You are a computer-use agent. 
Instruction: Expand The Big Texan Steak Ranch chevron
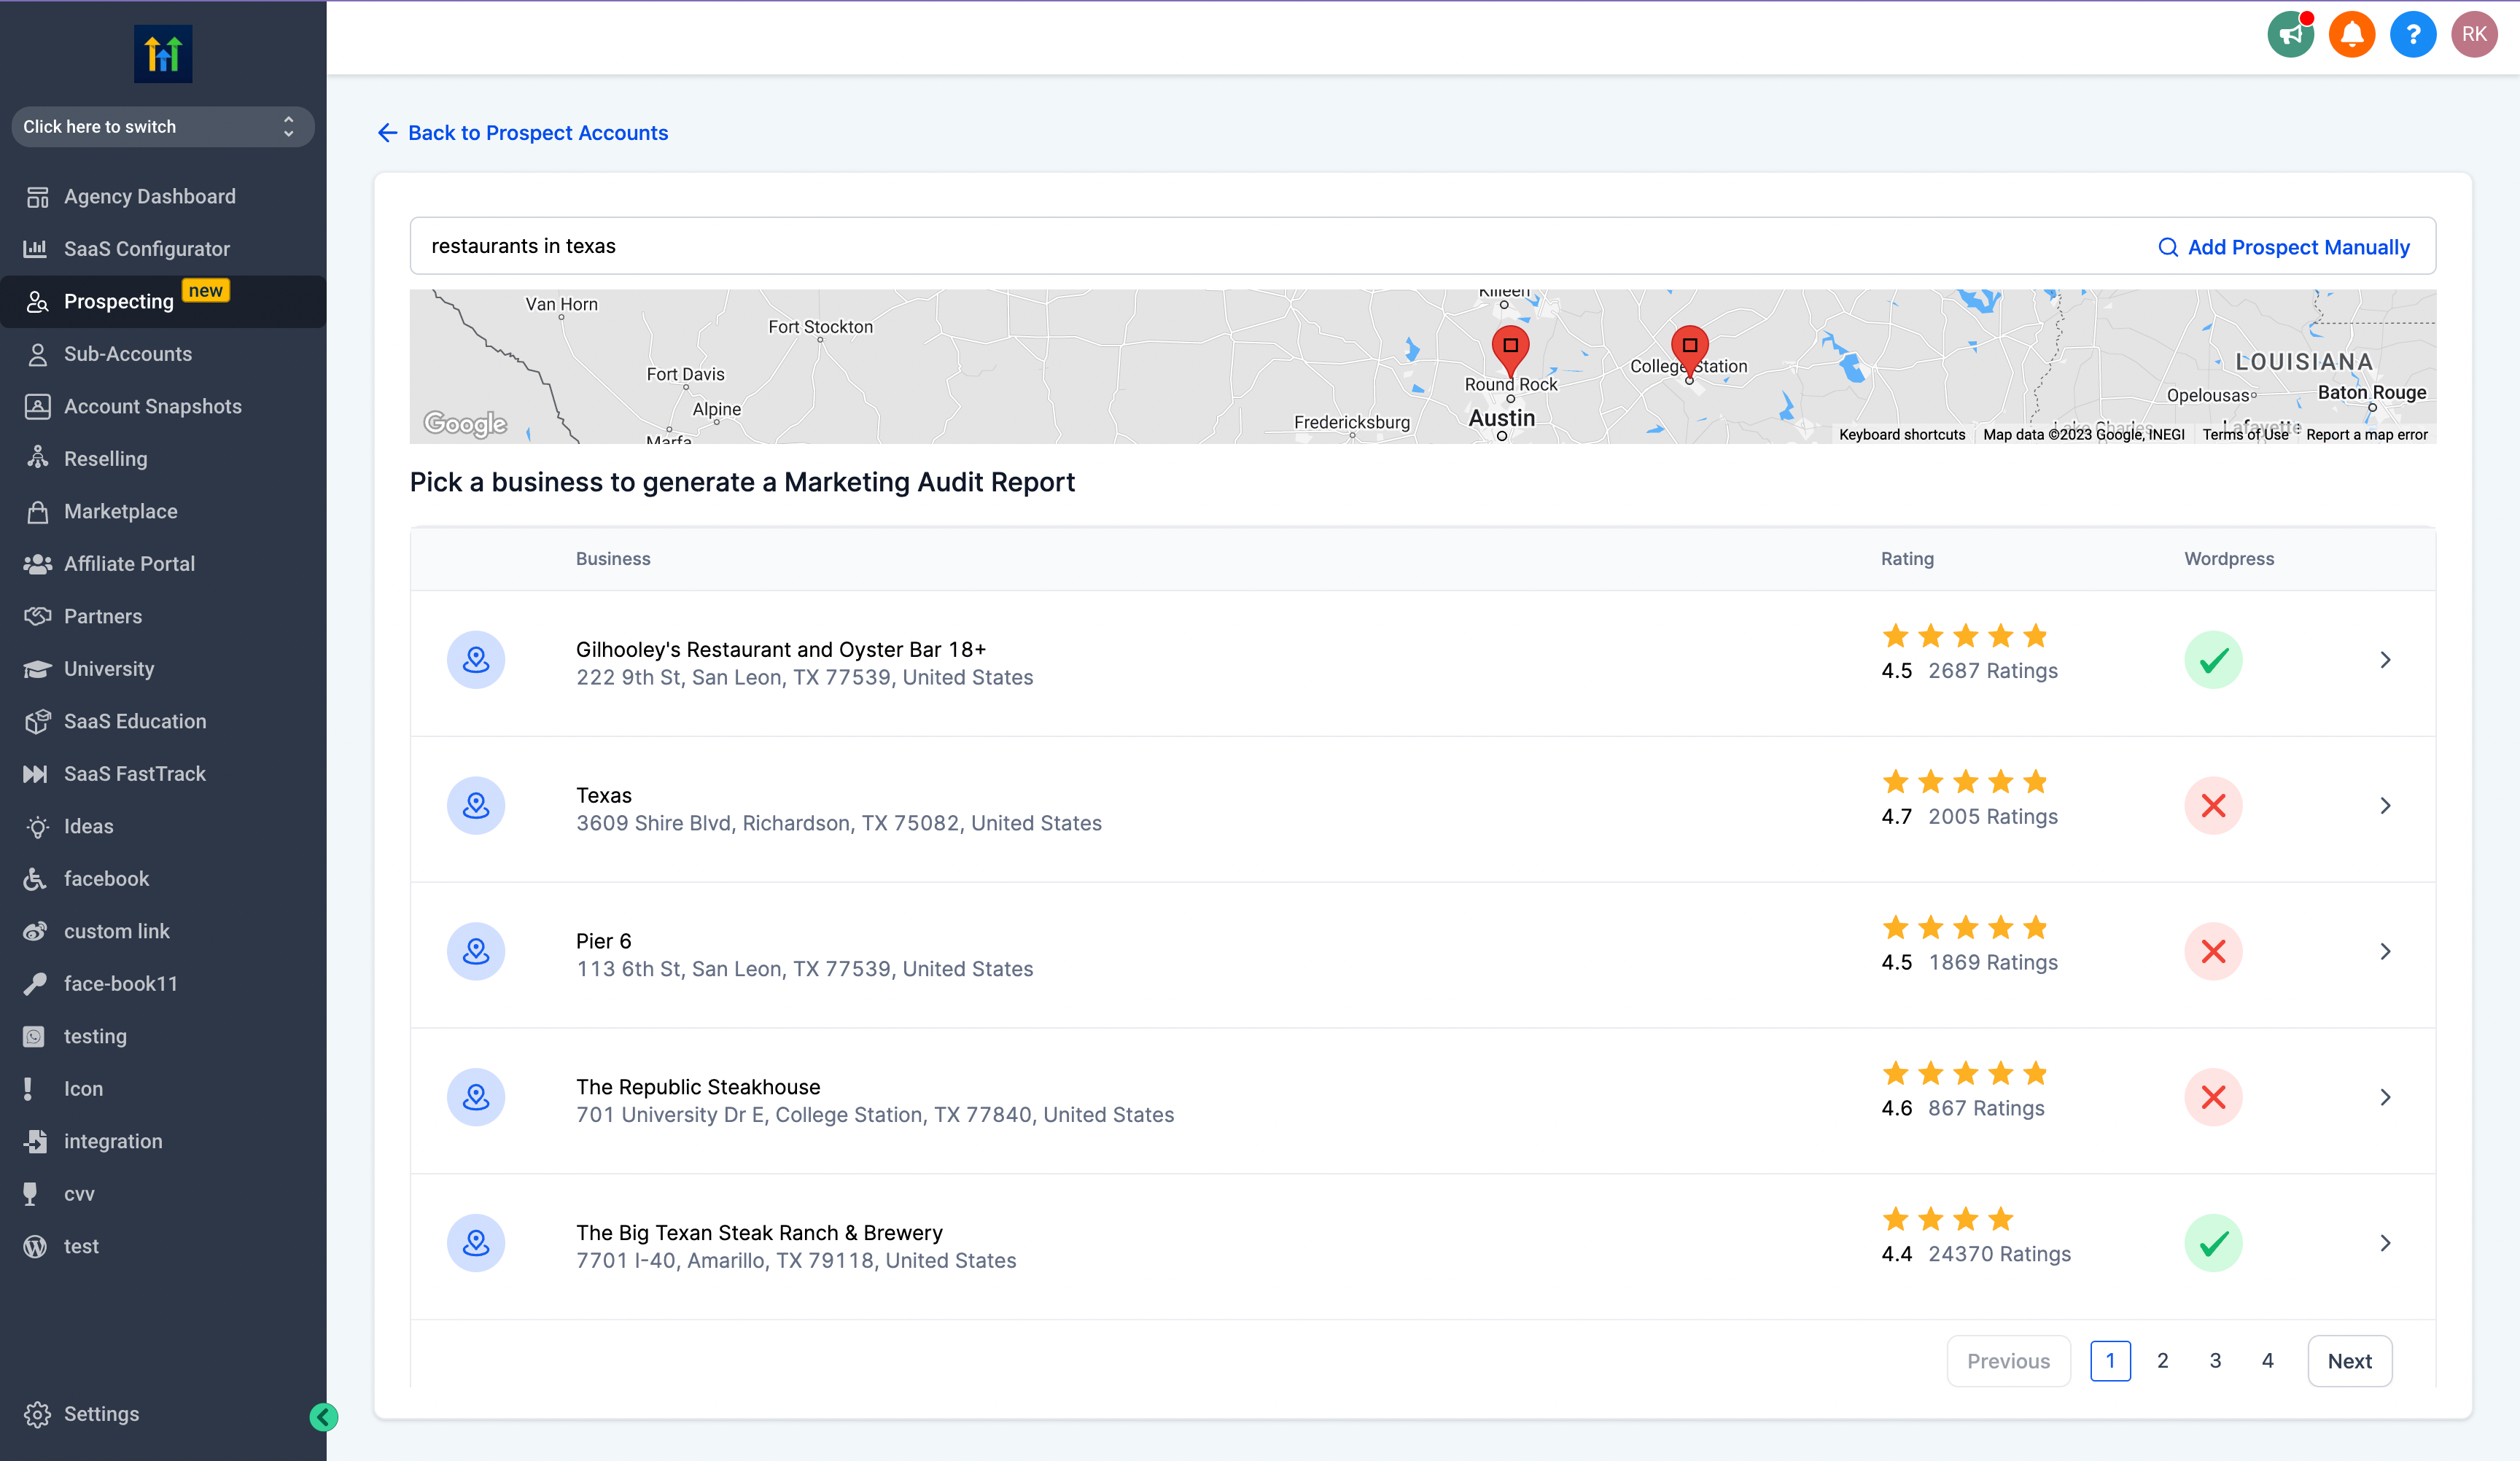pyautogui.click(x=2385, y=1243)
